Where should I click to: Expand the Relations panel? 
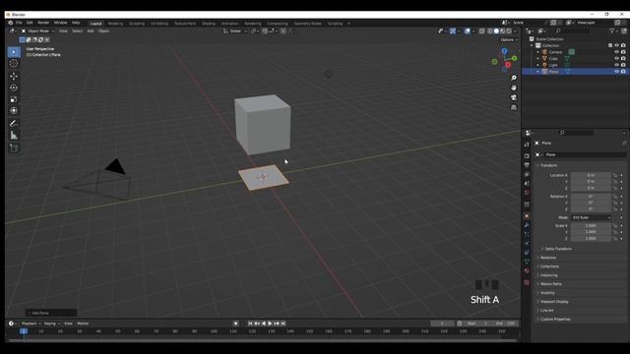[x=547, y=258]
